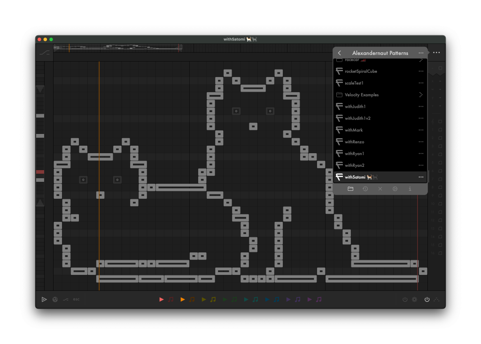Toggle the dimmed power icon at bottom right
This screenshot has width=481, height=344.
point(405,299)
